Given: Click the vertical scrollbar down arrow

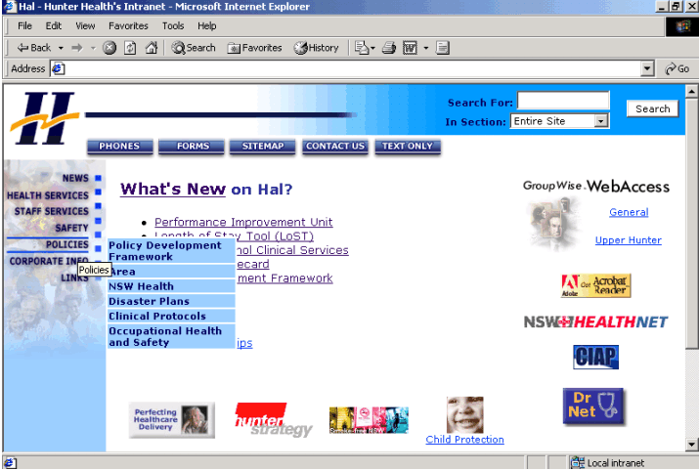Looking at the screenshot, I should 691,445.
